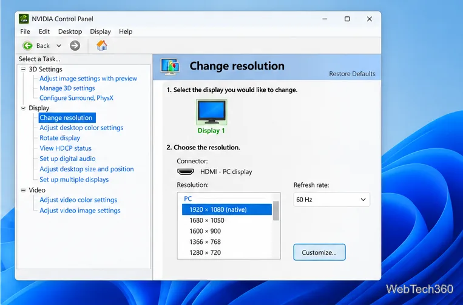The image size is (463, 305).
Task: Close the NVIDIA Control Panel window
Action: [370, 19]
